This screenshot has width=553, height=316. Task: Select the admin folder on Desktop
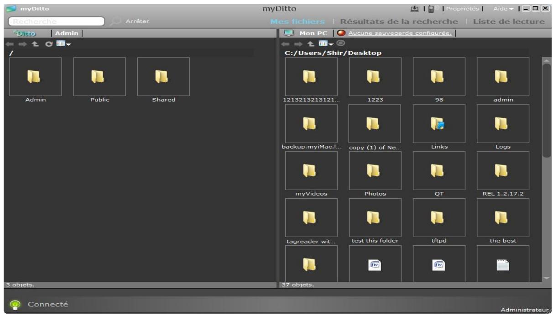(503, 80)
